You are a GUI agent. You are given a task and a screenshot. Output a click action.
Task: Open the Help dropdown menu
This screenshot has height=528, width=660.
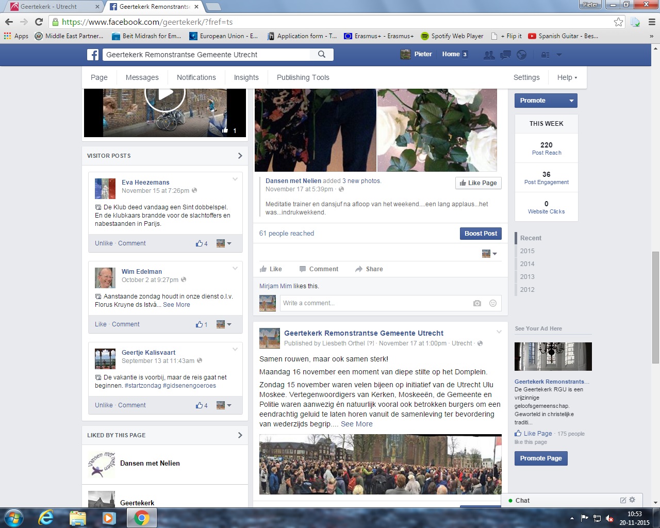[x=567, y=77]
